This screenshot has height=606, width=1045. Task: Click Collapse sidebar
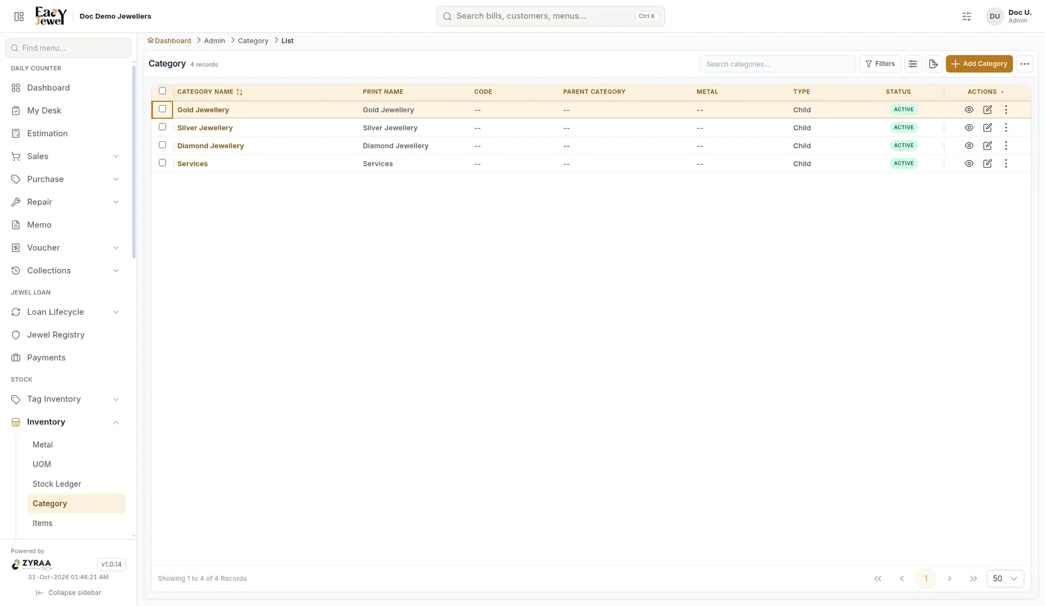click(68, 593)
